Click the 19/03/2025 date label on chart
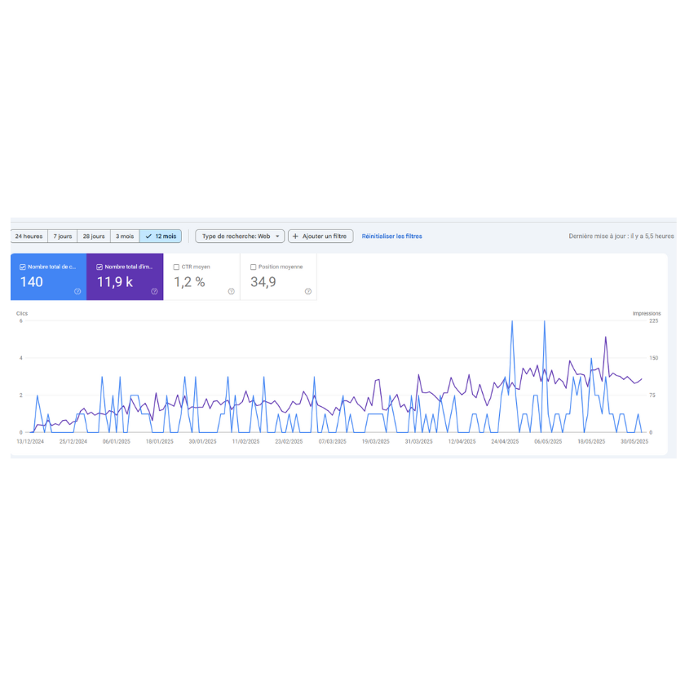The width and height of the screenshot is (685, 685). tap(375, 442)
